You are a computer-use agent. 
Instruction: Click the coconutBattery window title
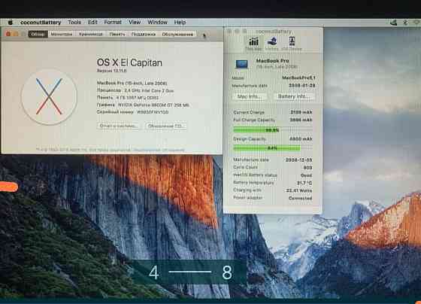tap(274, 32)
